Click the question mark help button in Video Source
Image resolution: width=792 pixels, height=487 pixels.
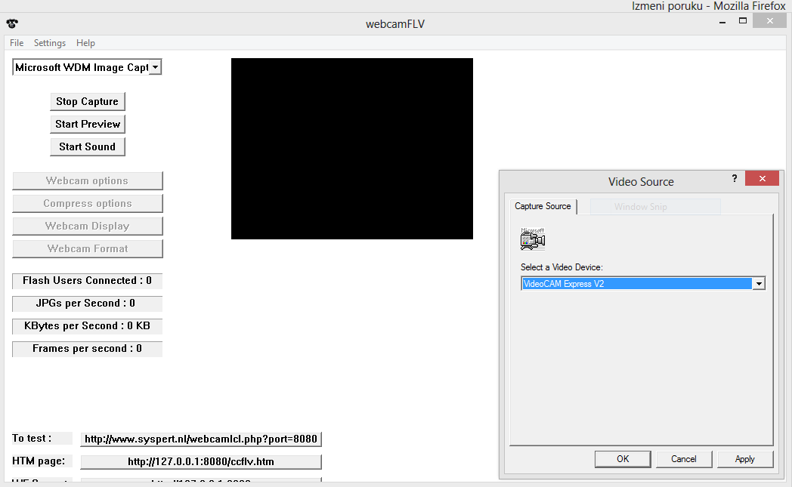(735, 179)
